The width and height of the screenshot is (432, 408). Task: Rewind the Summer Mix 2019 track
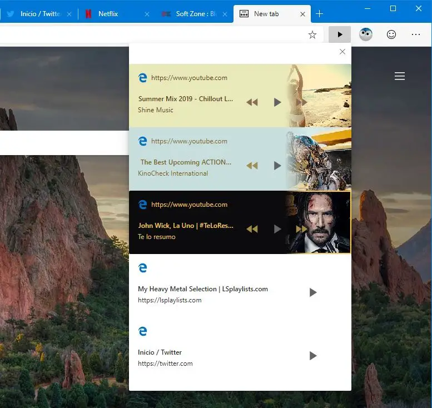click(x=252, y=102)
